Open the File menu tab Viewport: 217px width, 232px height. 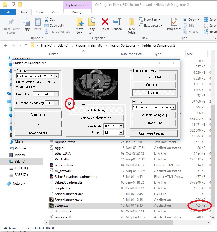(x=8, y=12)
